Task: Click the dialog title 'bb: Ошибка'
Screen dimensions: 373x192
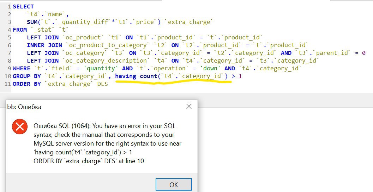Action: tap(24, 107)
